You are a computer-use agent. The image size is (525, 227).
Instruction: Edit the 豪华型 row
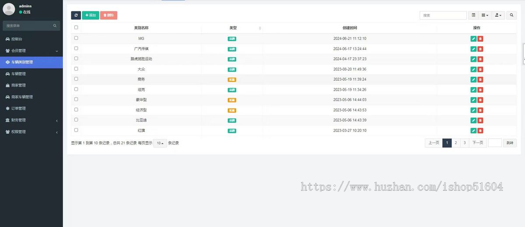pyautogui.click(x=473, y=100)
